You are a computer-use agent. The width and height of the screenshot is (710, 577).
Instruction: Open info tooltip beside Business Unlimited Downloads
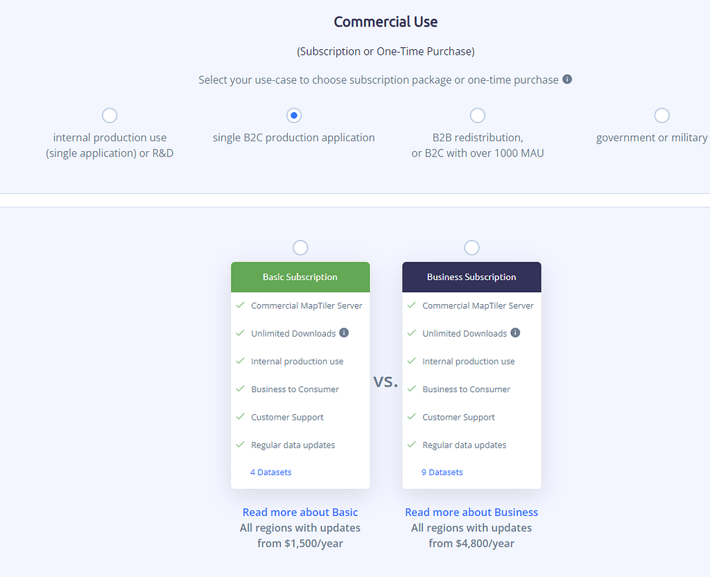[515, 332]
